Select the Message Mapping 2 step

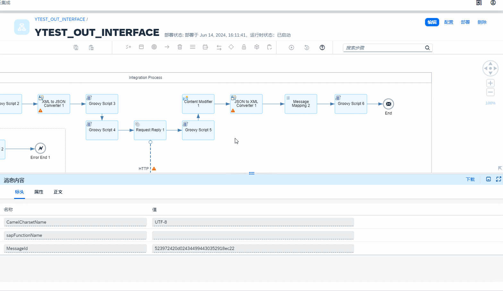(301, 104)
